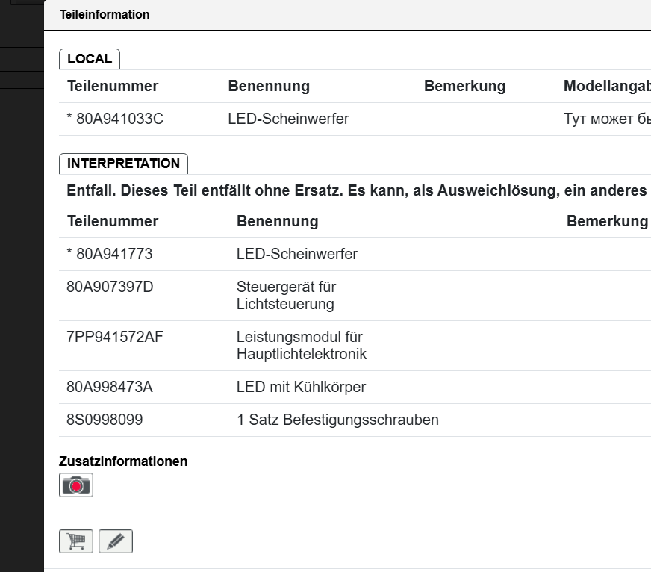Screen dimensions: 651x572
Task: Click the Teileinformation dialog title
Action: coord(105,14)
